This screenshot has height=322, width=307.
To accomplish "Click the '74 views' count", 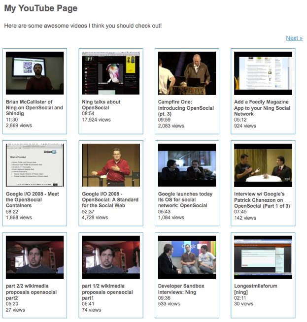I will point(92,310).
